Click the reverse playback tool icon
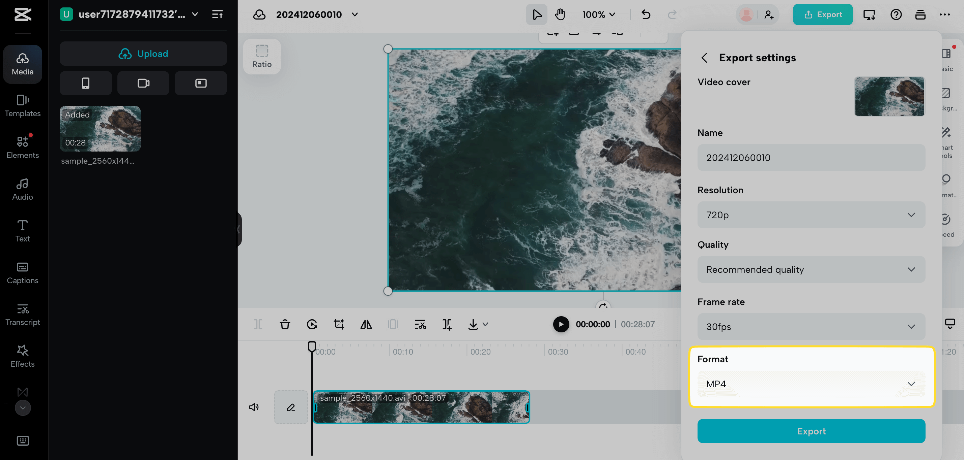The height and width of the screenshot is (460, 964). click(x=312, y=324)
